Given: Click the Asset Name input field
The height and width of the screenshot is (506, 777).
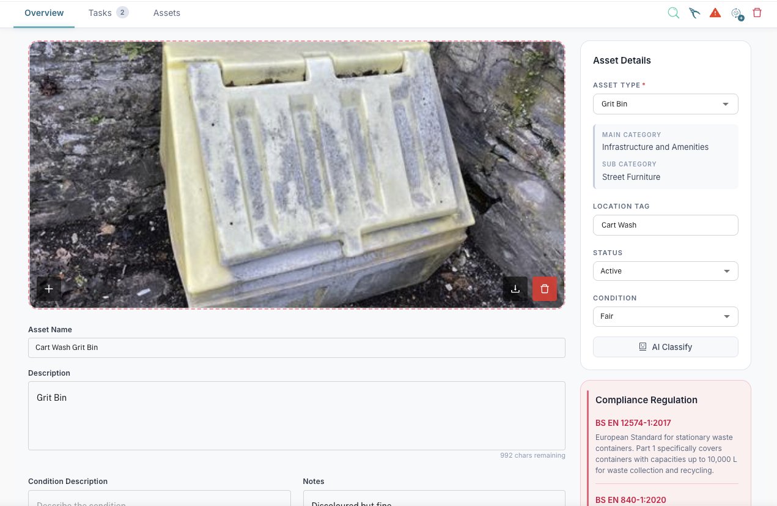Looking at the screenshot, I should tap(296, 348).
